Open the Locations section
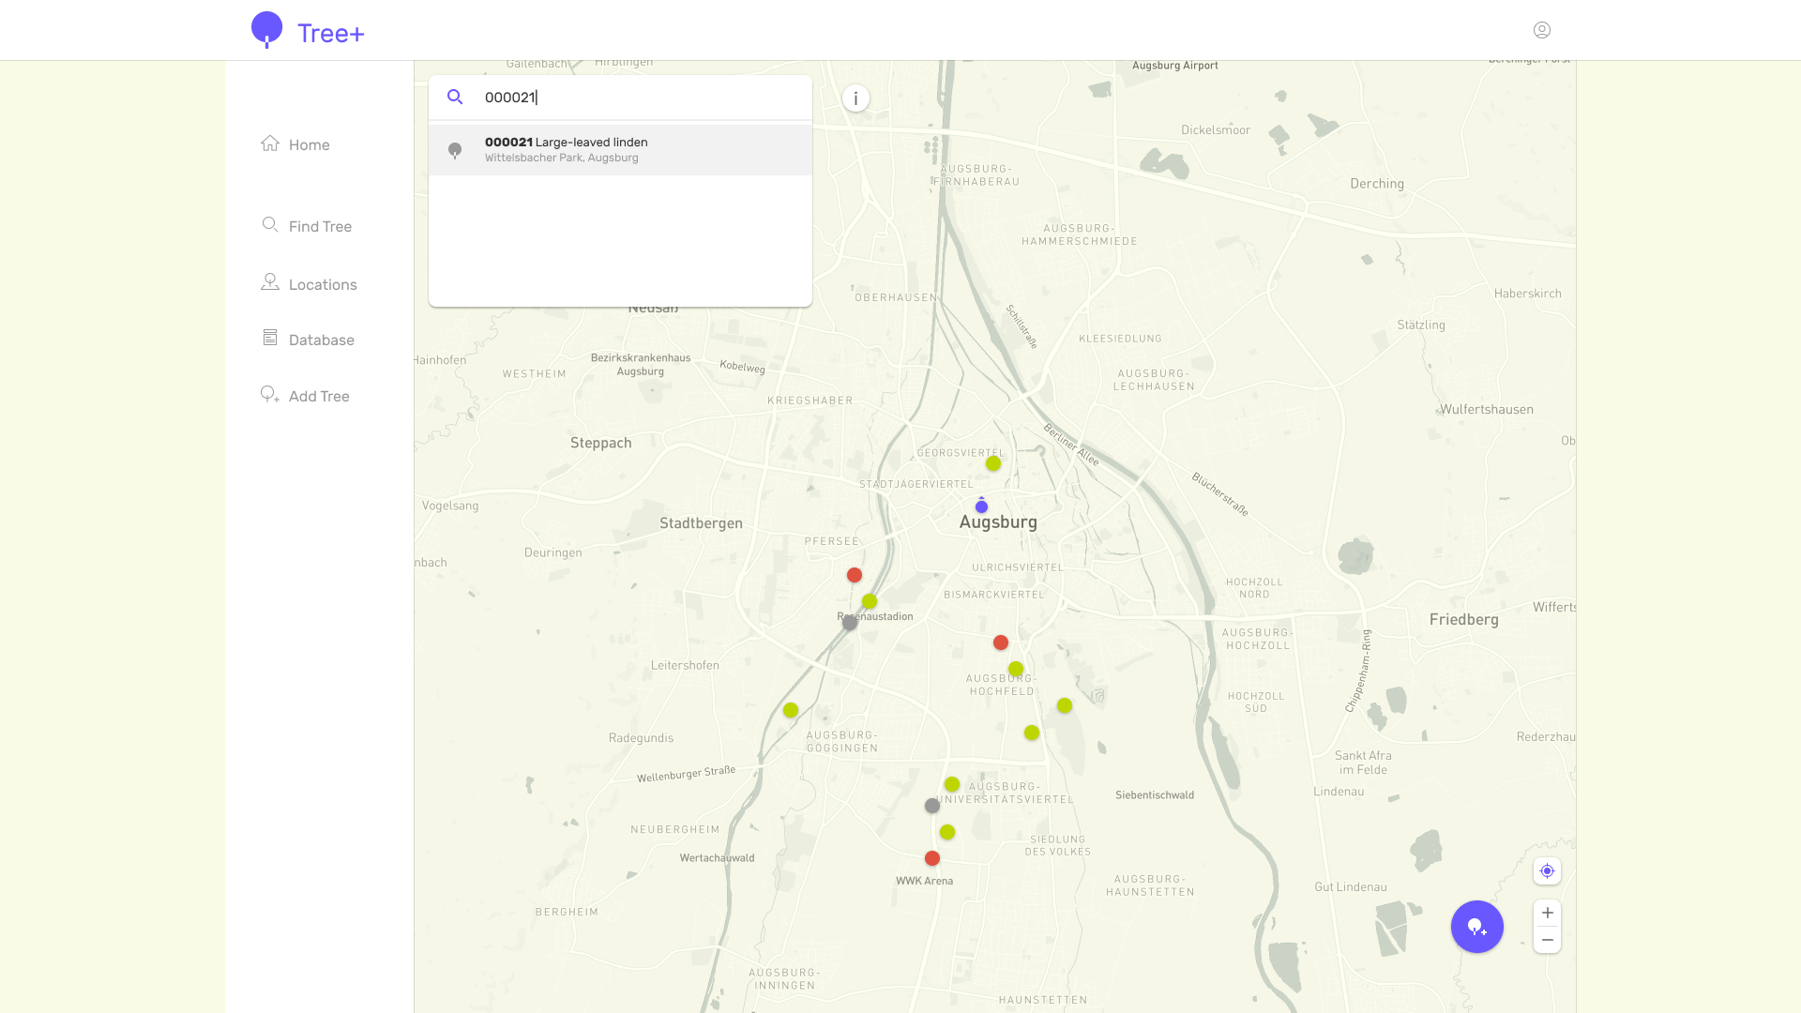Viewport: 1801px width, 1013px height. (309, 284)
